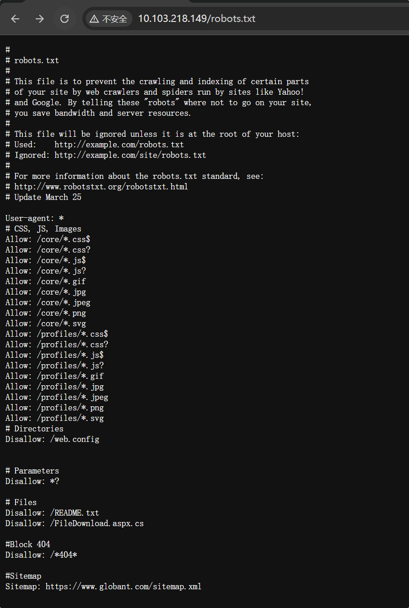The image size is (409, 608).
Task: Click the http://example.com/site/robots.txt ignored URL text
Action: coord(130,155)
